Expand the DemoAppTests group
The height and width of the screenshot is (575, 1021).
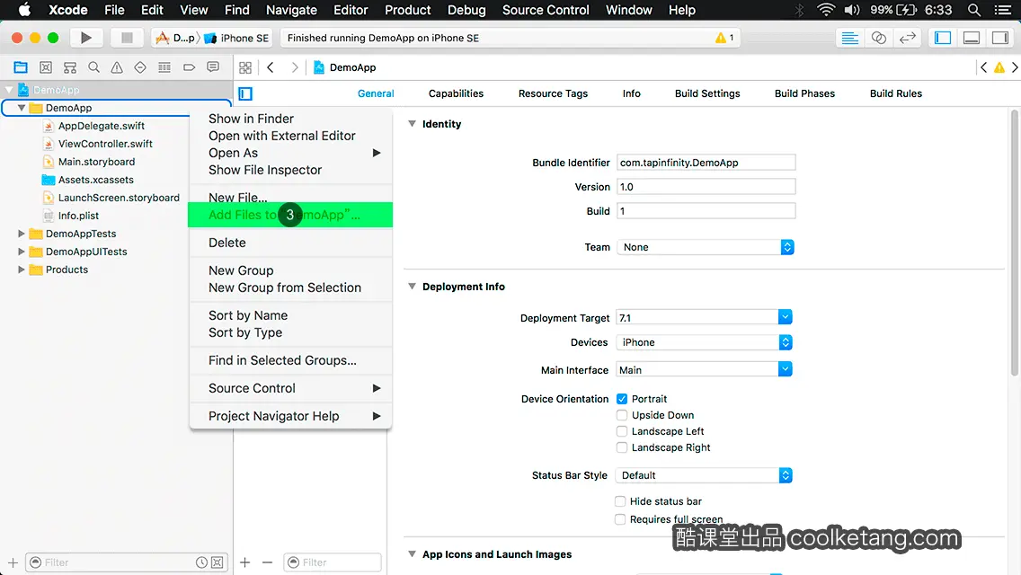pyautogui.click(x=22, y=233)
